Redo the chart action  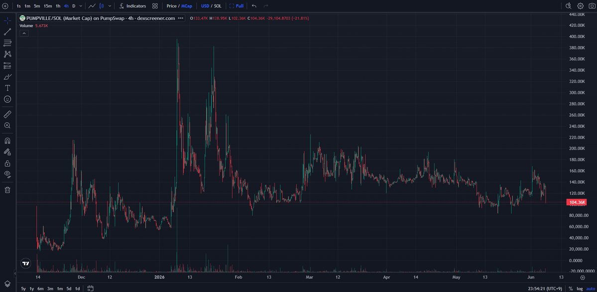(266, 6)
